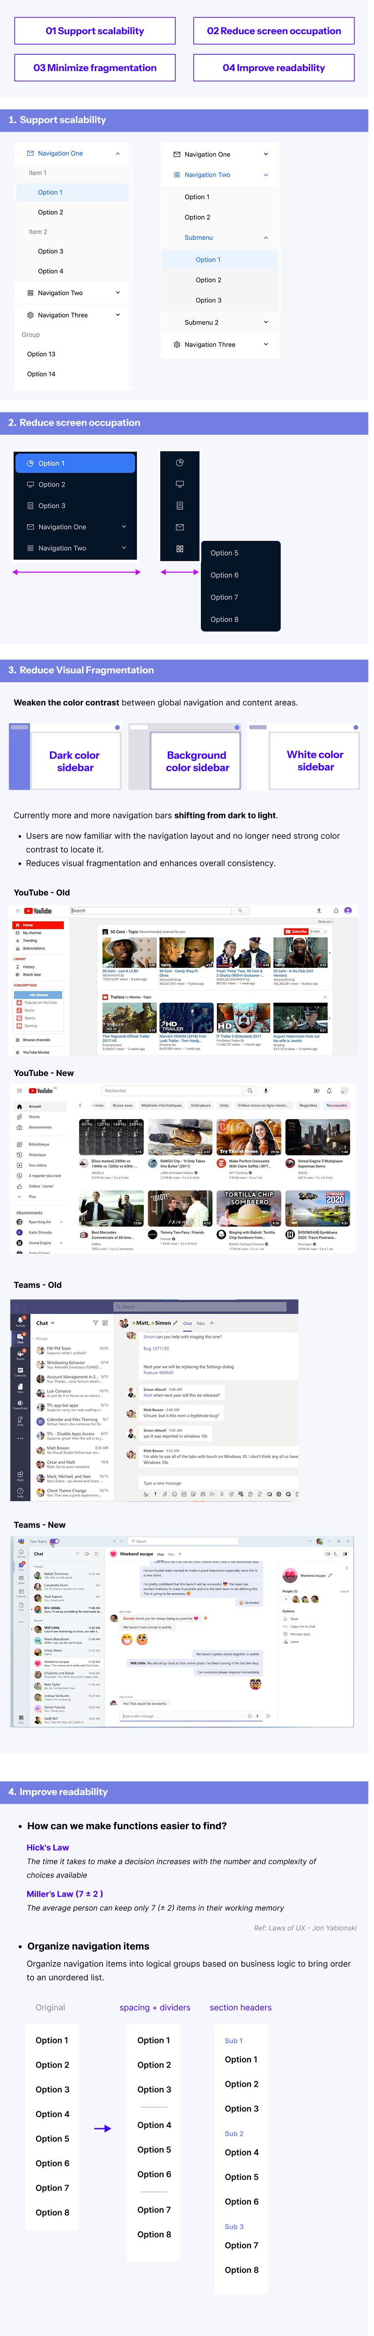Click search magnifier button in old YouTube
374x2336 pixels.
pos(240,911)
